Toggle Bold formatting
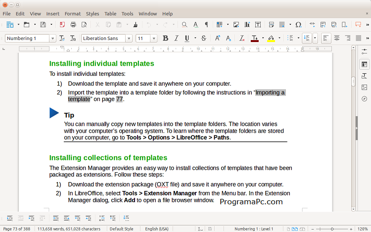 coord(166,38)
